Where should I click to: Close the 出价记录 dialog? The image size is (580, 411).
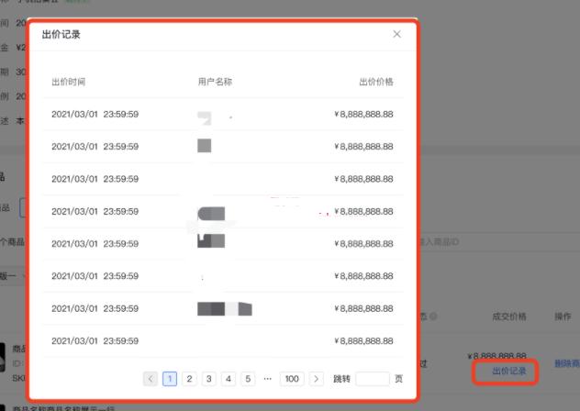pos(396,34)
